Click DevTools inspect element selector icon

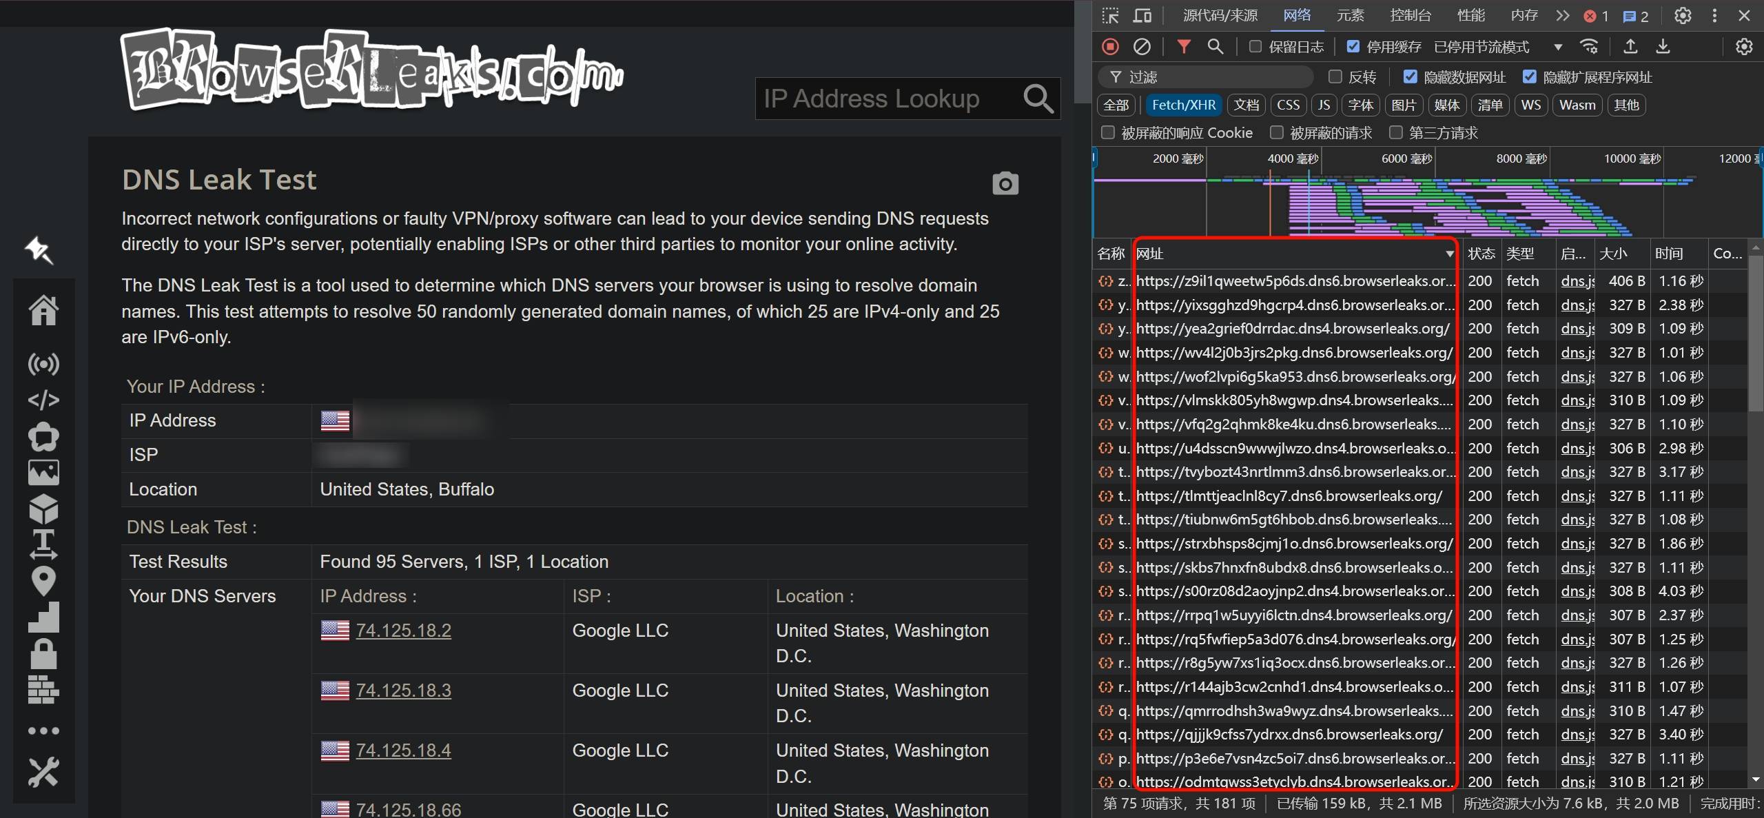click(1110, 16)
